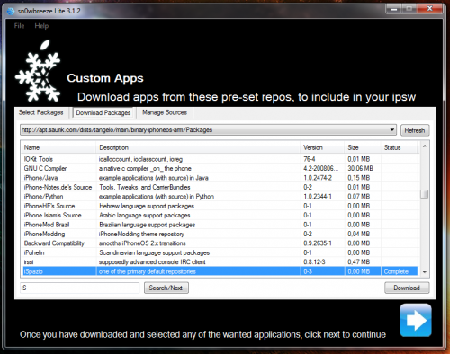Click the blue next arrow button

click(416, 320)
